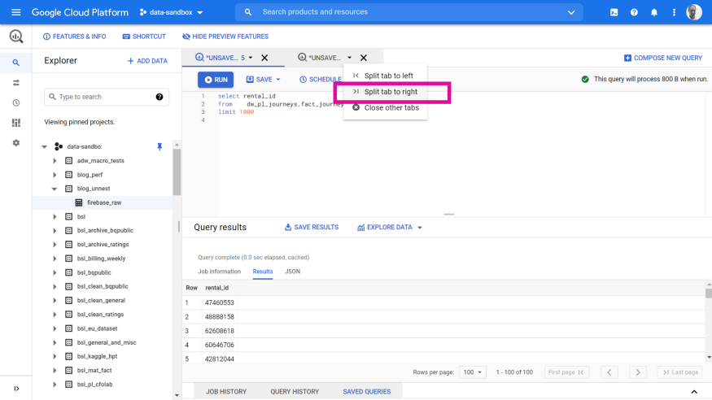Choose Close other tabs
The width and height of the screenshot is (712, 400).
click(x=385, y=107)
